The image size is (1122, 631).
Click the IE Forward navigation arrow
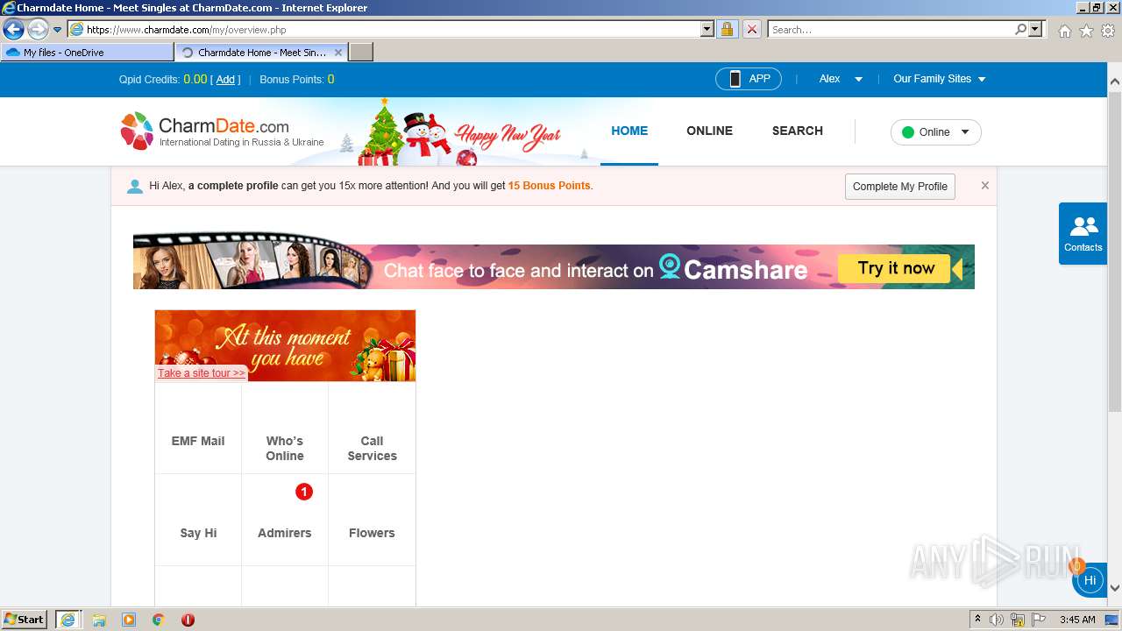[x=38, y=30]
